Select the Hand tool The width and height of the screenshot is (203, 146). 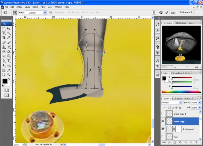coord(4,75)
